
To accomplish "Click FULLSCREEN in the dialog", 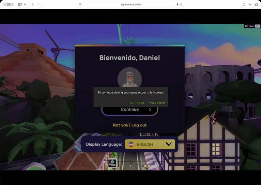I will (157, 103).
